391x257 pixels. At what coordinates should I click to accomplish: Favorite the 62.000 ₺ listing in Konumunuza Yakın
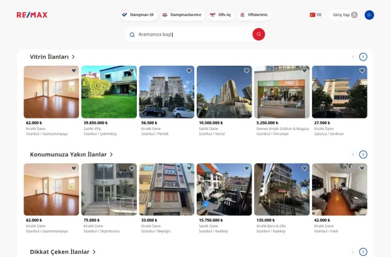(74, 169)
